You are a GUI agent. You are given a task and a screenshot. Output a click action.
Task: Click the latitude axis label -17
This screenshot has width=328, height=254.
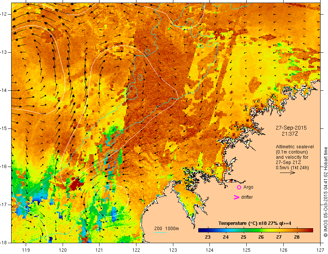4,205
